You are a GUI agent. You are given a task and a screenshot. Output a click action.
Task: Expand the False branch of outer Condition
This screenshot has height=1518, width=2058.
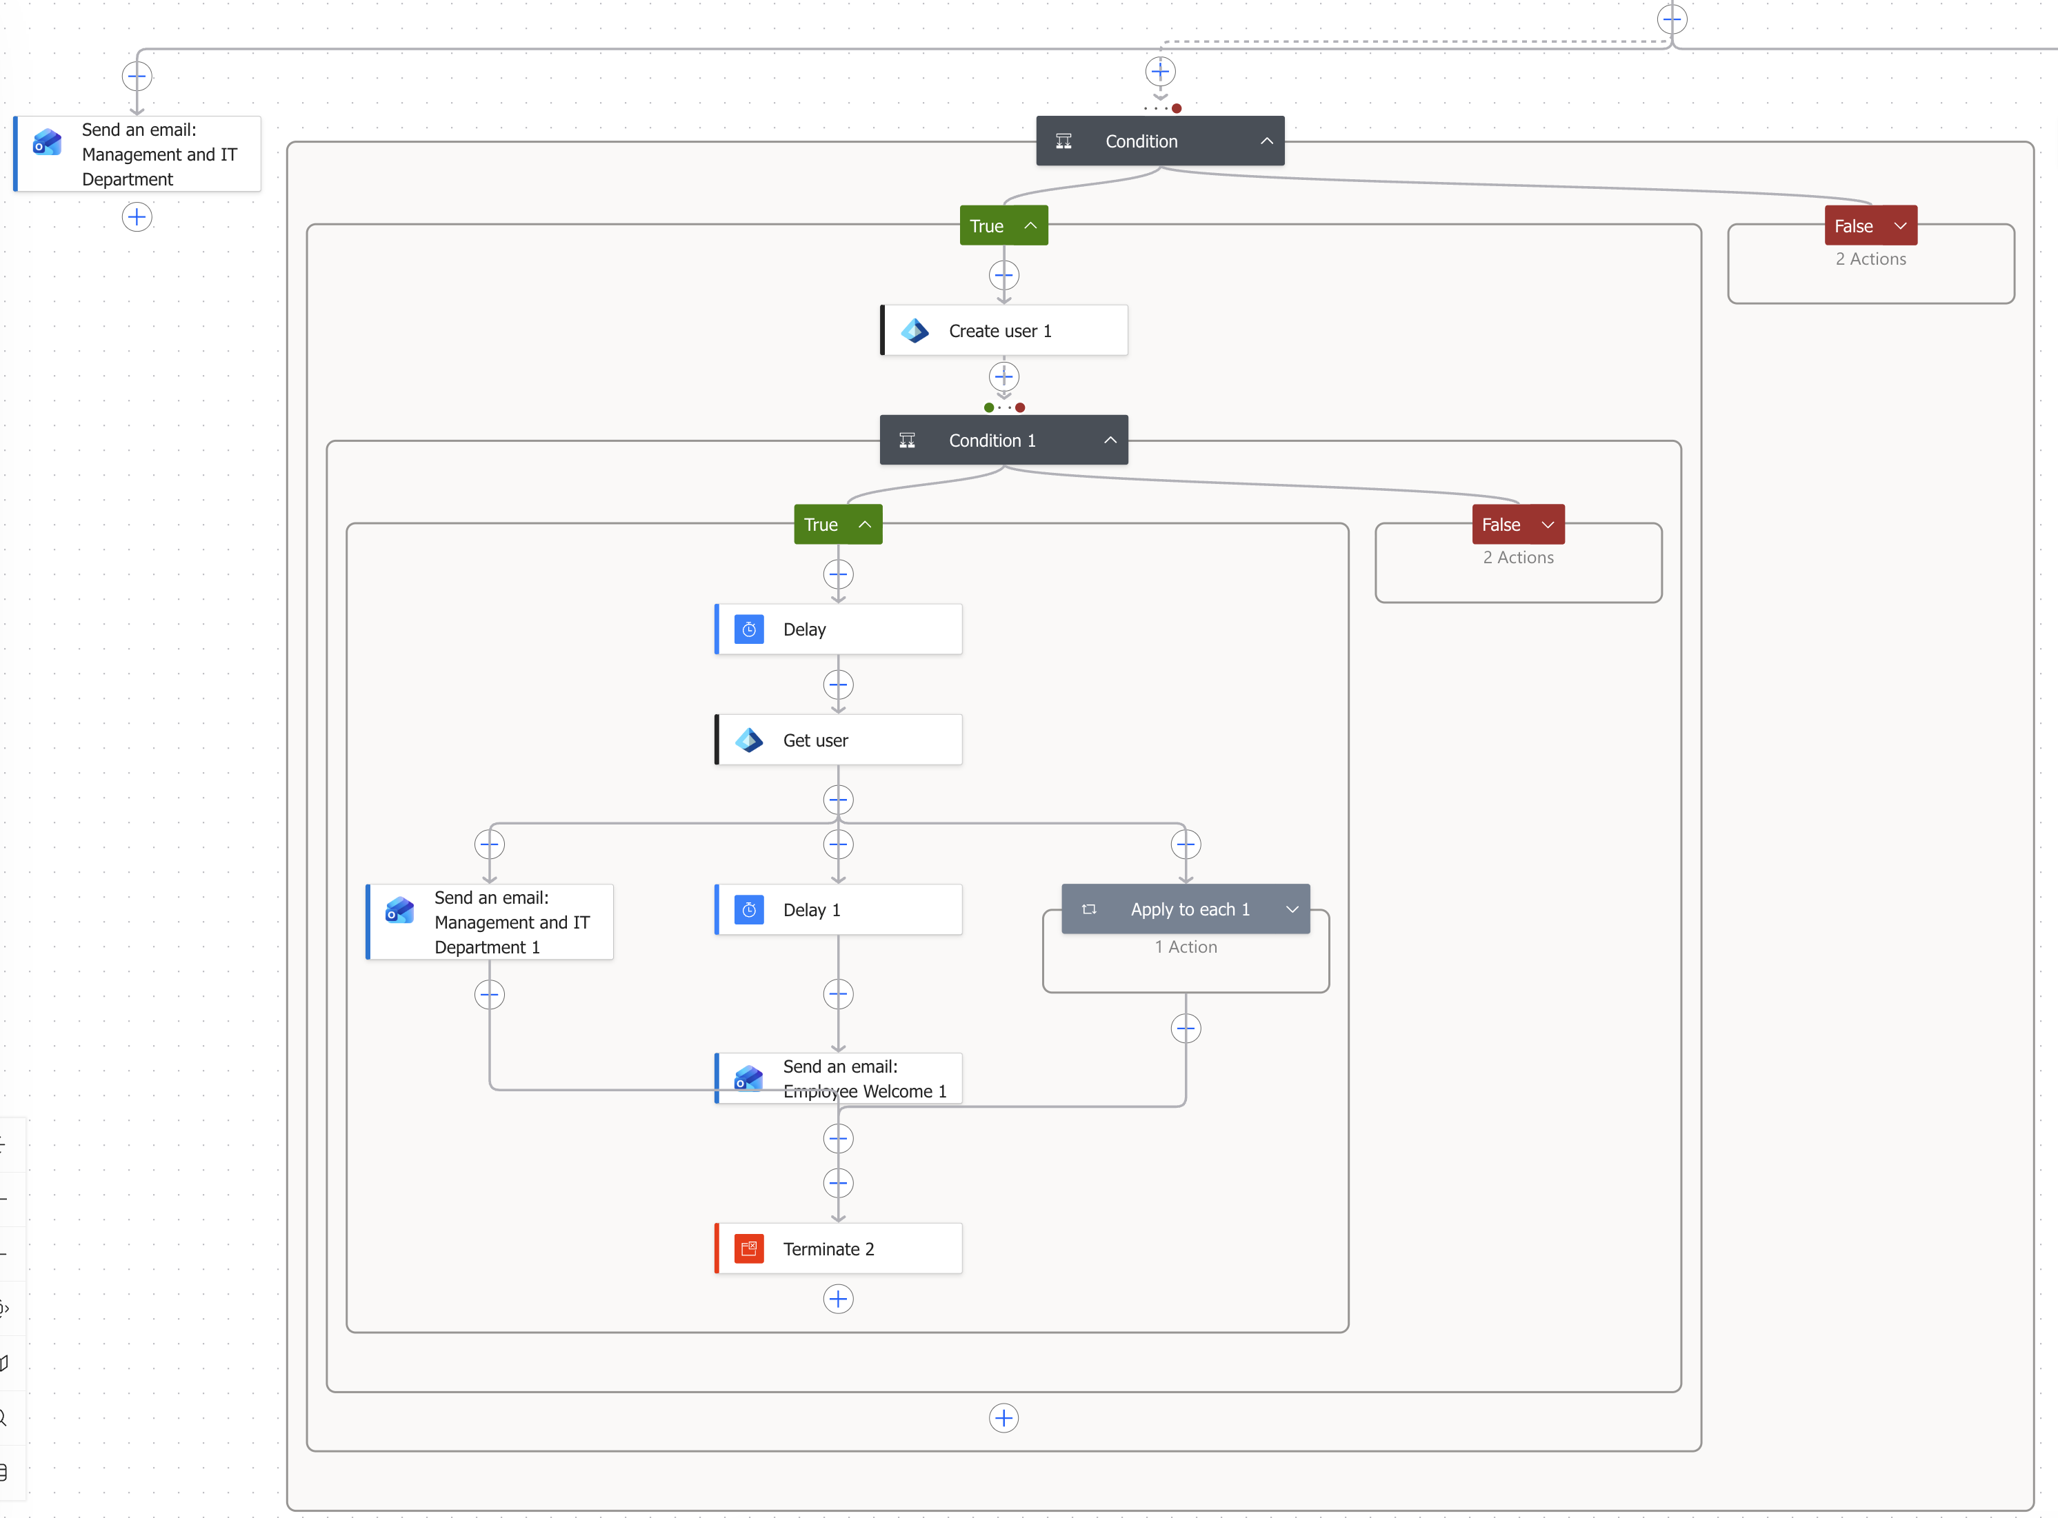tap(1900, 226)
